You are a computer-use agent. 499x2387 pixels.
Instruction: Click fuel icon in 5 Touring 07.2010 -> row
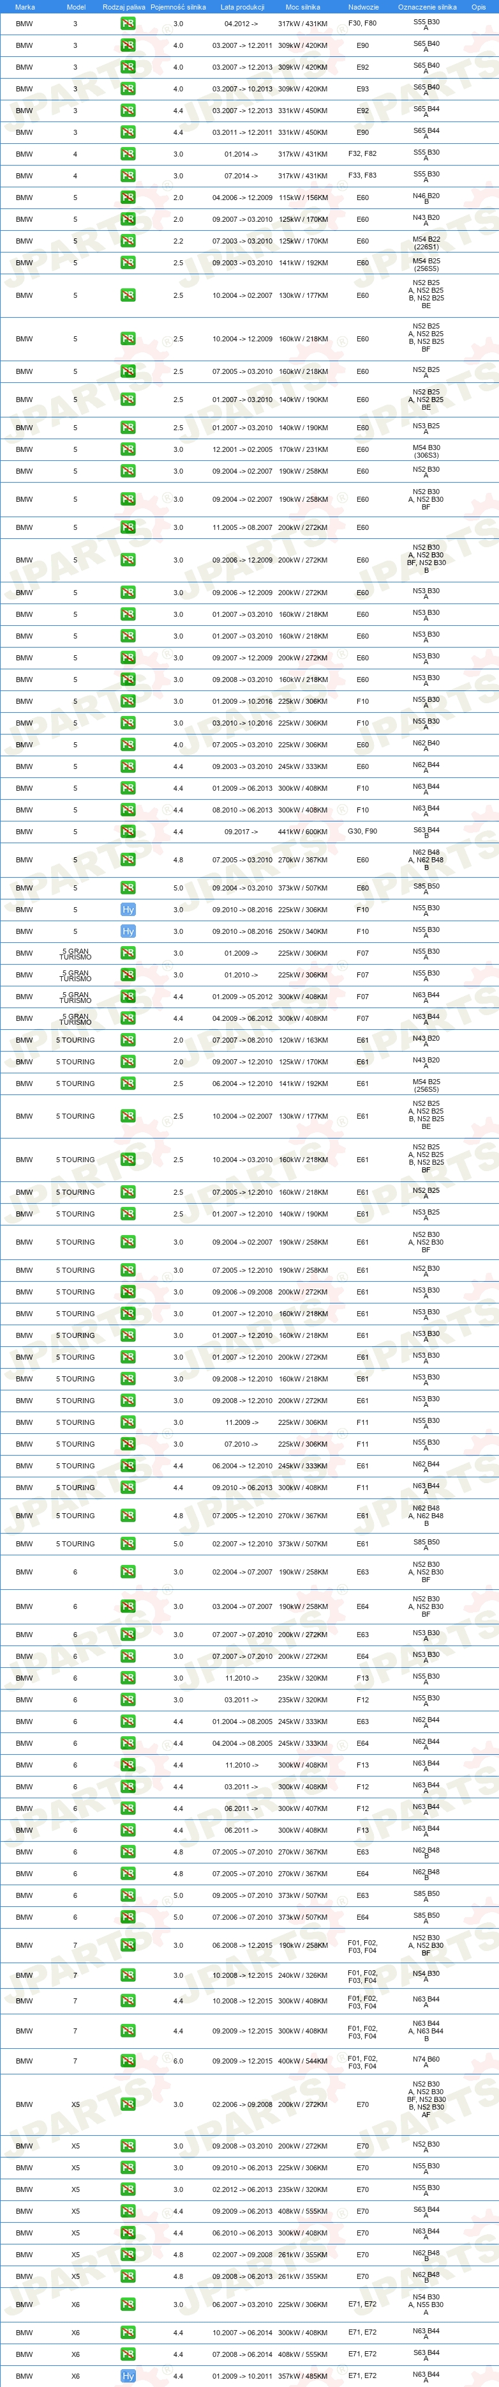click(128, 1443)
